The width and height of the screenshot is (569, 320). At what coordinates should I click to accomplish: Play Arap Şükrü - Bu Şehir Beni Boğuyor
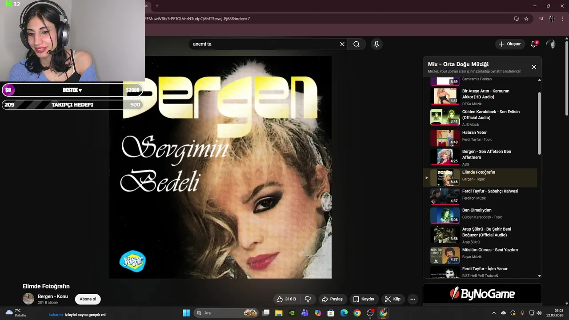pyautogui.click(x=483, y=235)
